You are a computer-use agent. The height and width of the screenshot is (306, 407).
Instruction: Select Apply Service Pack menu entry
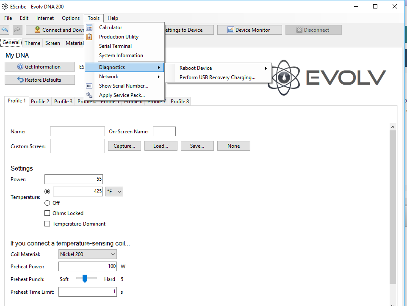[x=122, y=95]
